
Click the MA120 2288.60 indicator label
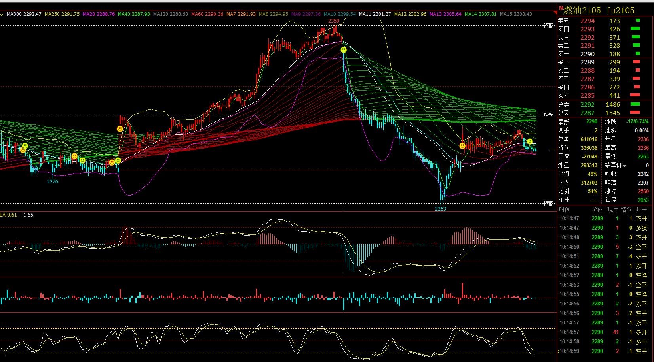[170, 14]
